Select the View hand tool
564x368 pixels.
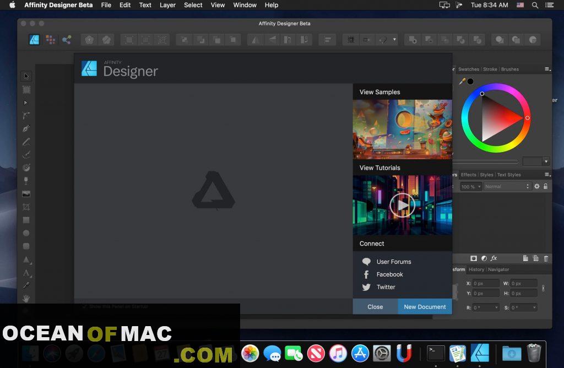(26, 299)
